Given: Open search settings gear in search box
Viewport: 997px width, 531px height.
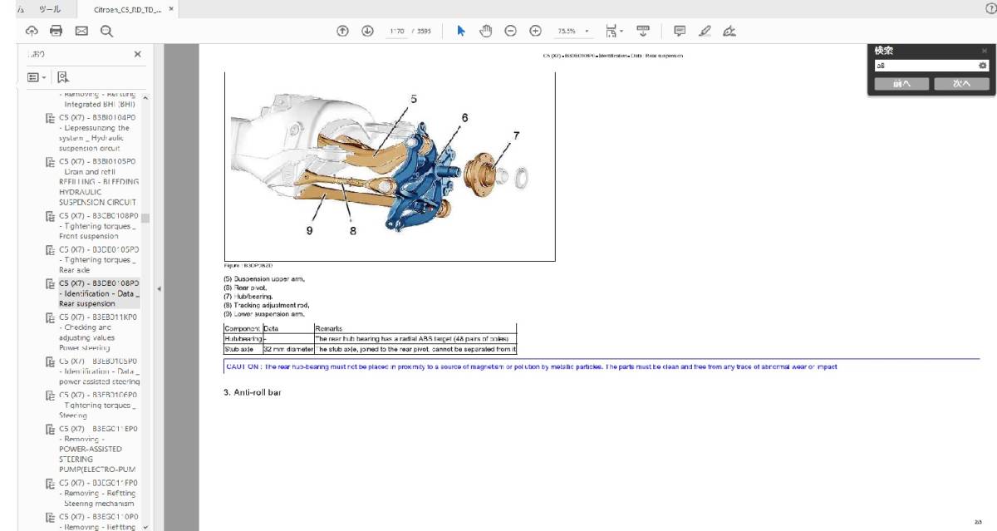Looking at the screenshot, I should pyautogui.click(x=983, y=65).
